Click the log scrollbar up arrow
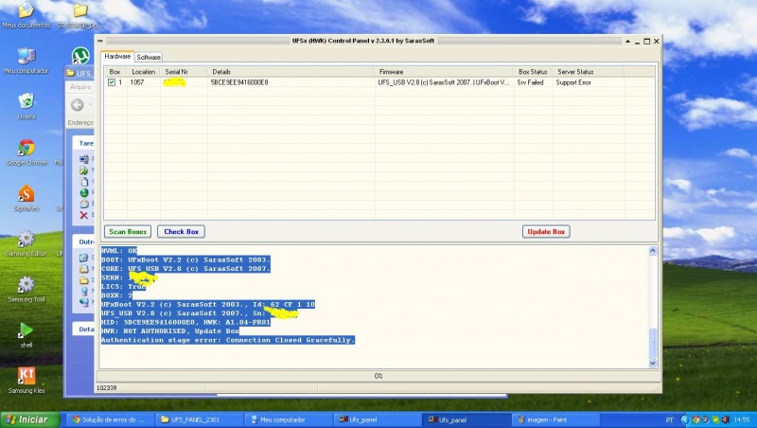This screenshot has width=757, height=428. (x=653, y=251)
